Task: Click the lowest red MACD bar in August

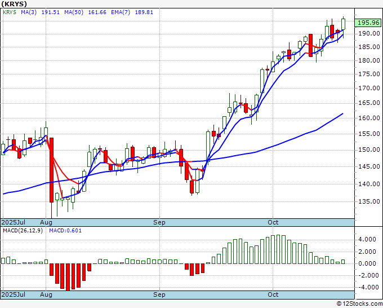Action: (68, 277)
